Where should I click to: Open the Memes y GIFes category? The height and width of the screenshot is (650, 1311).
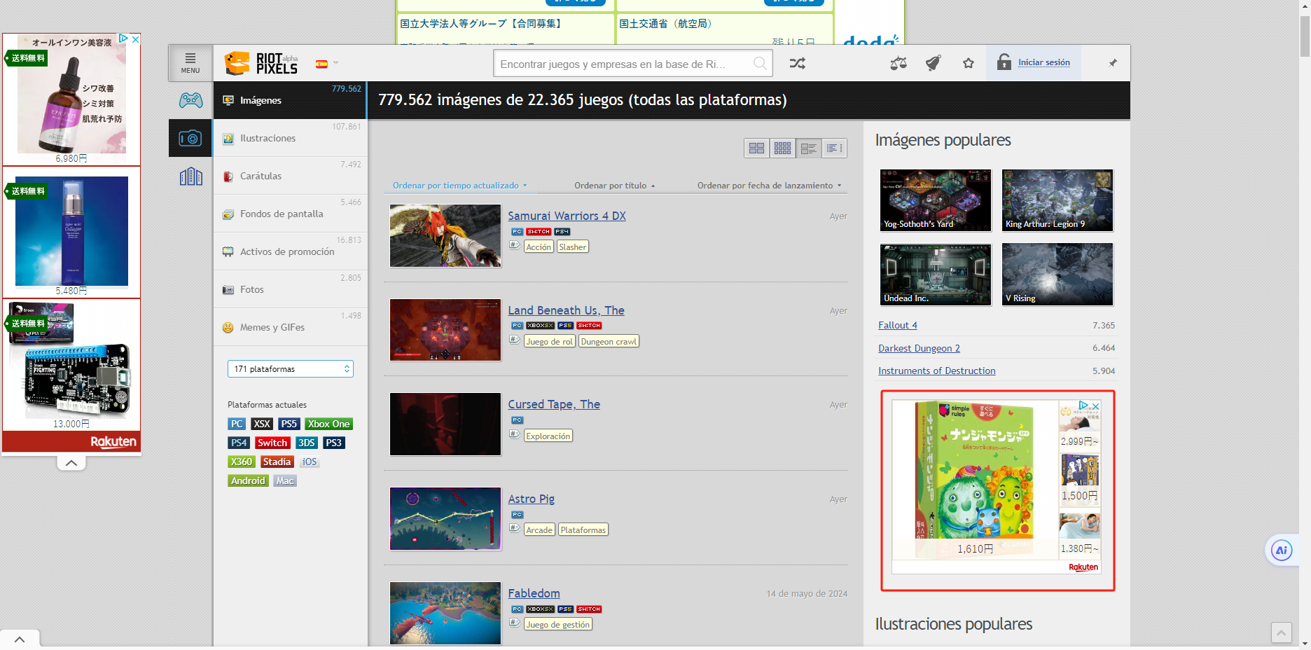pos(290,327)
